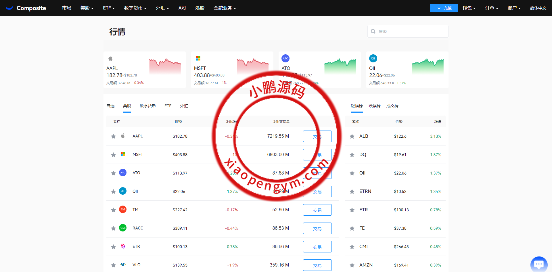The height and width of the screenshot is (272, 552).
Task: Expand the 钱包 wallet dropdown
Action: pyautogui.click(x=469, y=8)
